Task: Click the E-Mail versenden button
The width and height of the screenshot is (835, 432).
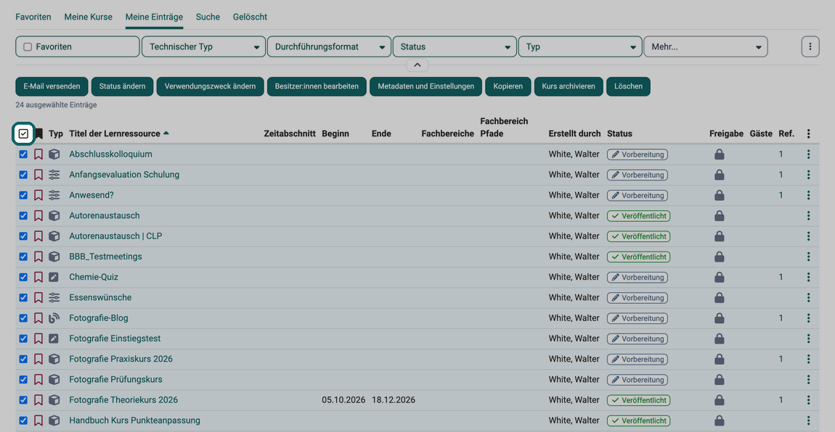Action: (52, 86)
